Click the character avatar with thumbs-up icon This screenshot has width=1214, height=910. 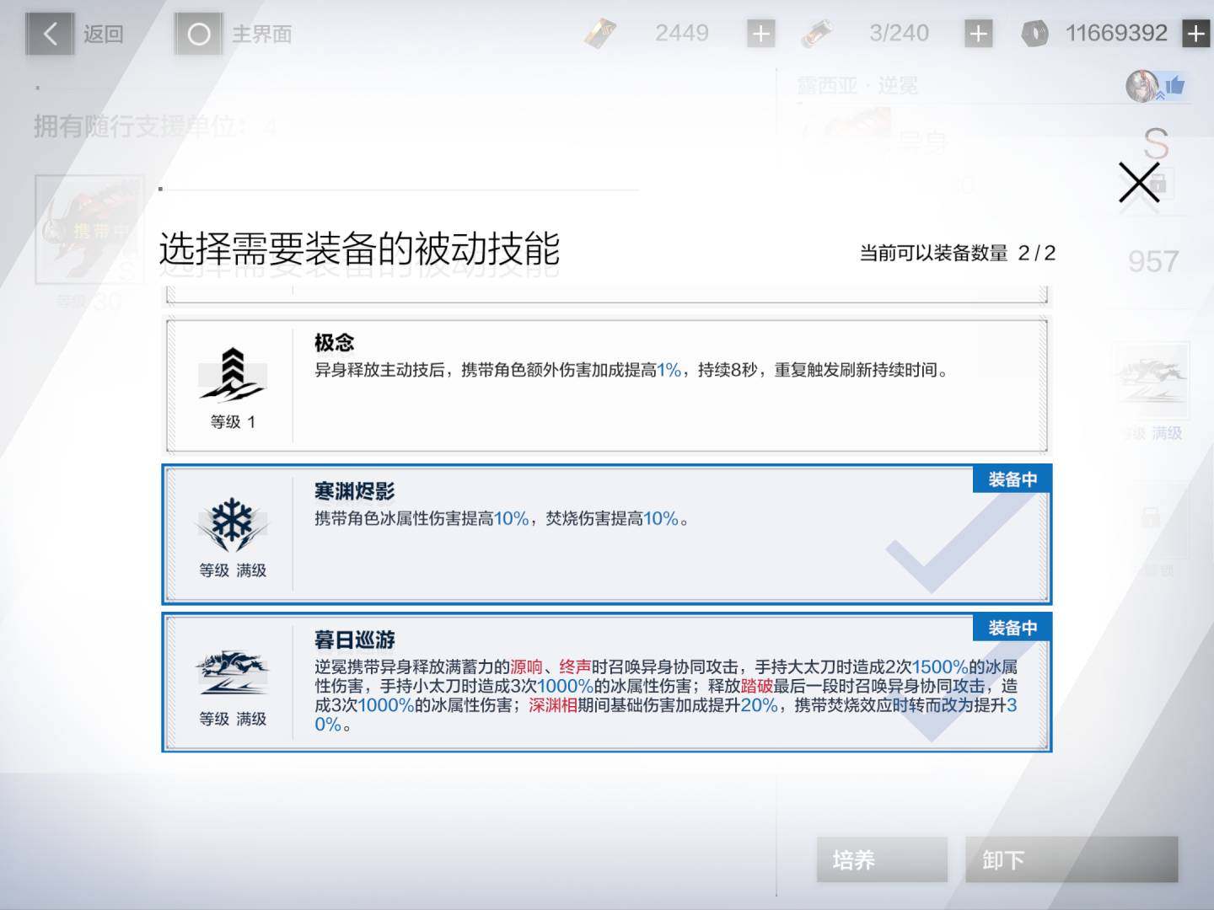pos(1155,85)
